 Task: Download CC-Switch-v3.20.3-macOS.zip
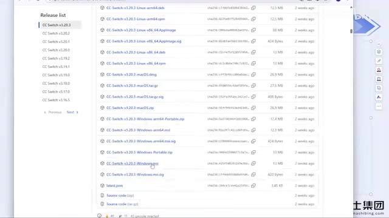pyautogui.click(x=130, y=108)
